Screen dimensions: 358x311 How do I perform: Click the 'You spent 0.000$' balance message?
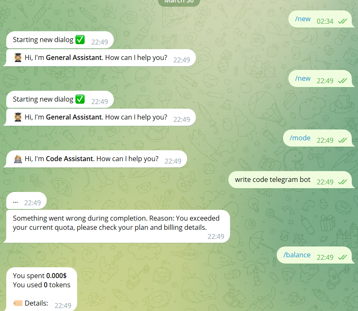point(41,289)
